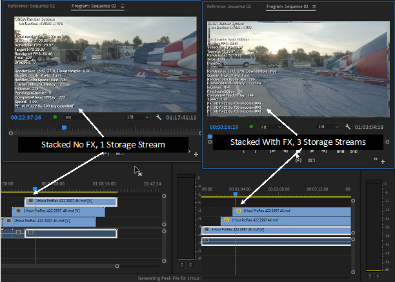395x282 pixels.
Task: Click yellow fx badge on second right-timeline clip
Action: [x=227, y=220]
